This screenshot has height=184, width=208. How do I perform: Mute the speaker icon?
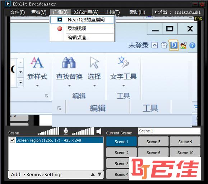pyautogui.click(x=99, y=131)
